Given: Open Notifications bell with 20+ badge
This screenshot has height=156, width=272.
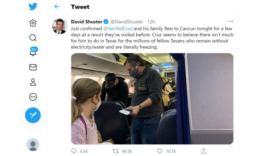Looking at the screenshot, I should [x=33, y=53].
